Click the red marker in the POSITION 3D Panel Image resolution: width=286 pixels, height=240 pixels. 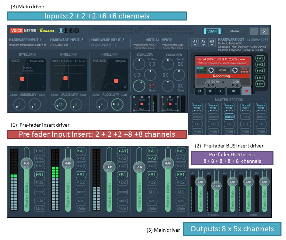click(116, 81)
